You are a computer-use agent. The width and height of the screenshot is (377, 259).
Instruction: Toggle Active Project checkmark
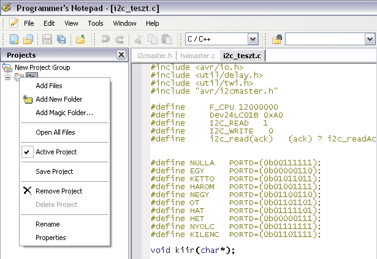click(x=27, y=152)
